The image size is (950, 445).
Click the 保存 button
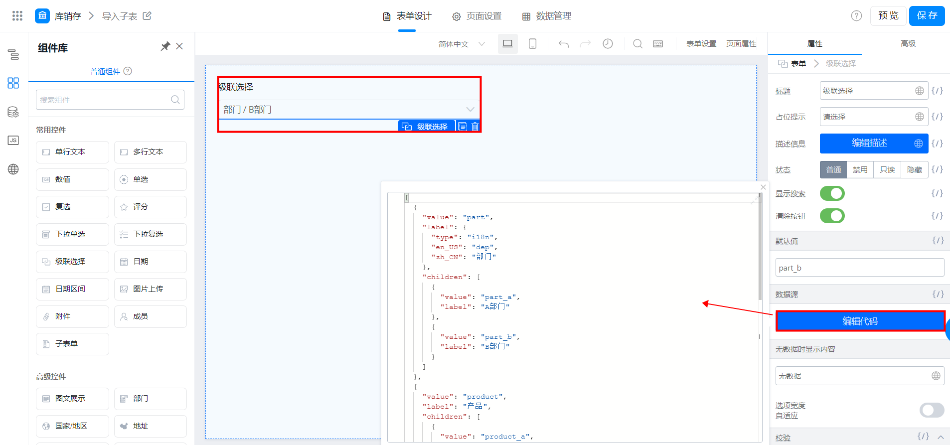tap(927, 15)
